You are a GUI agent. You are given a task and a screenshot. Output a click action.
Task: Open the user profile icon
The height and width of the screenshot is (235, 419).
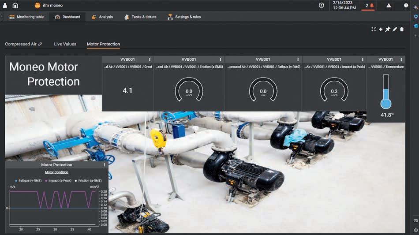[5, 5]
